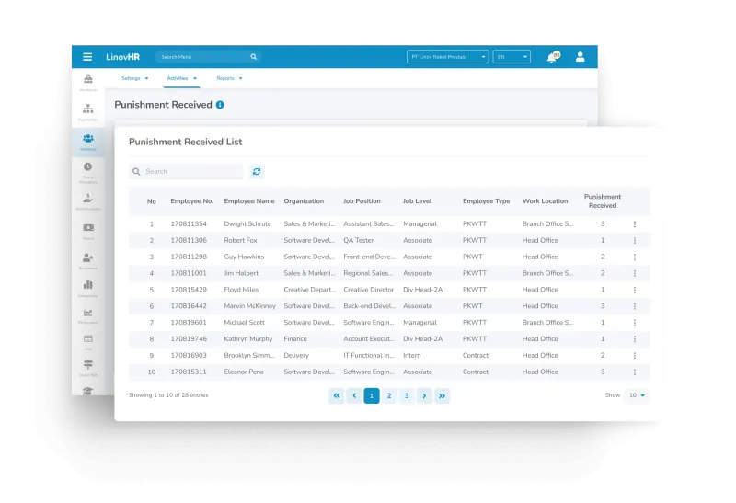Click the Search field in Punishment list

[187, 171]
